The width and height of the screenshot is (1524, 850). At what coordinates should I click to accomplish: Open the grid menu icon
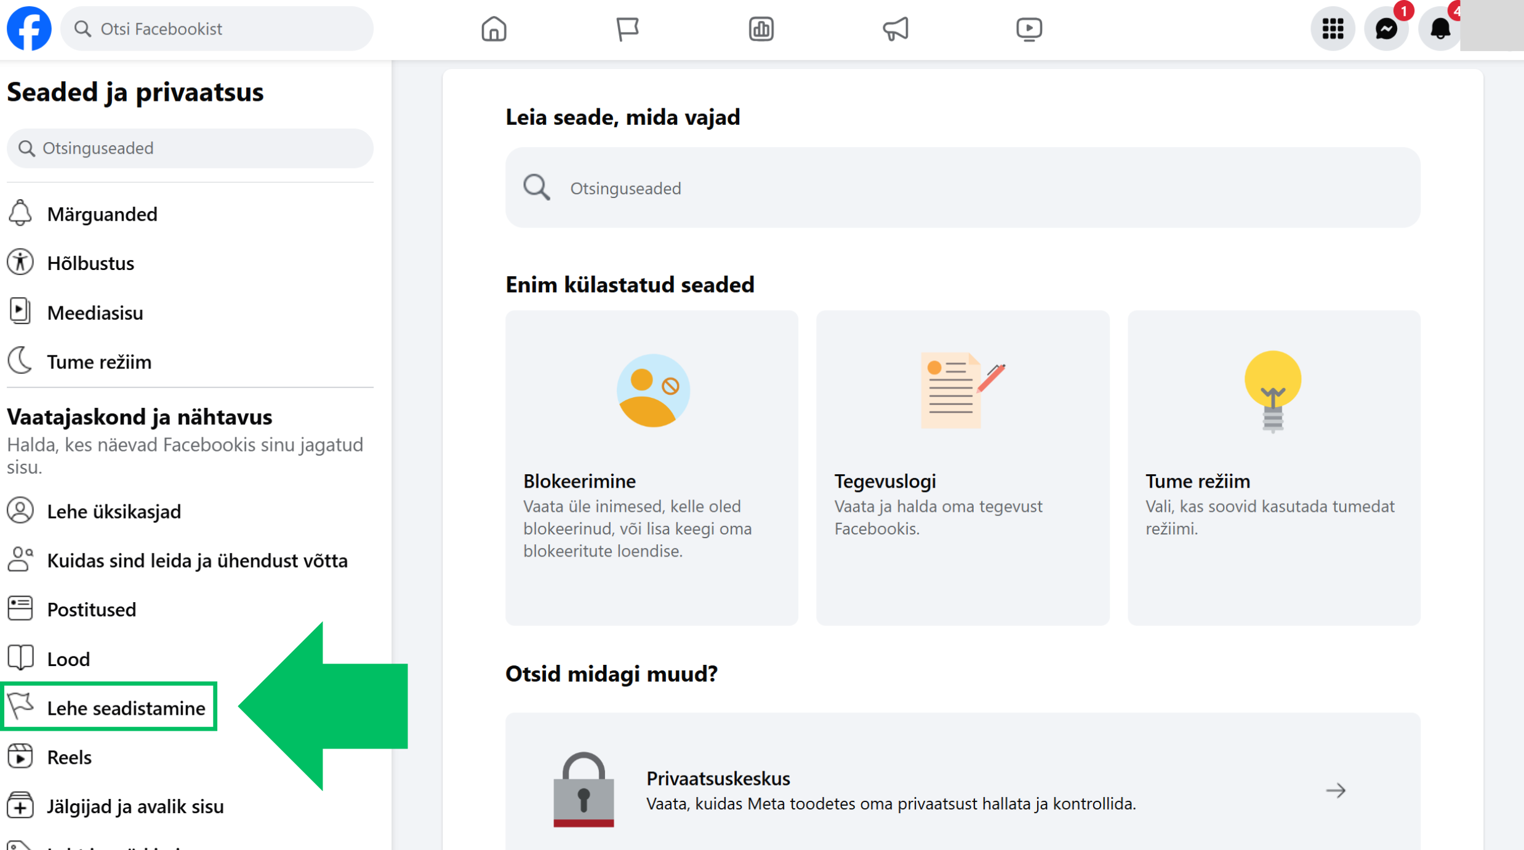[1333, 29]
